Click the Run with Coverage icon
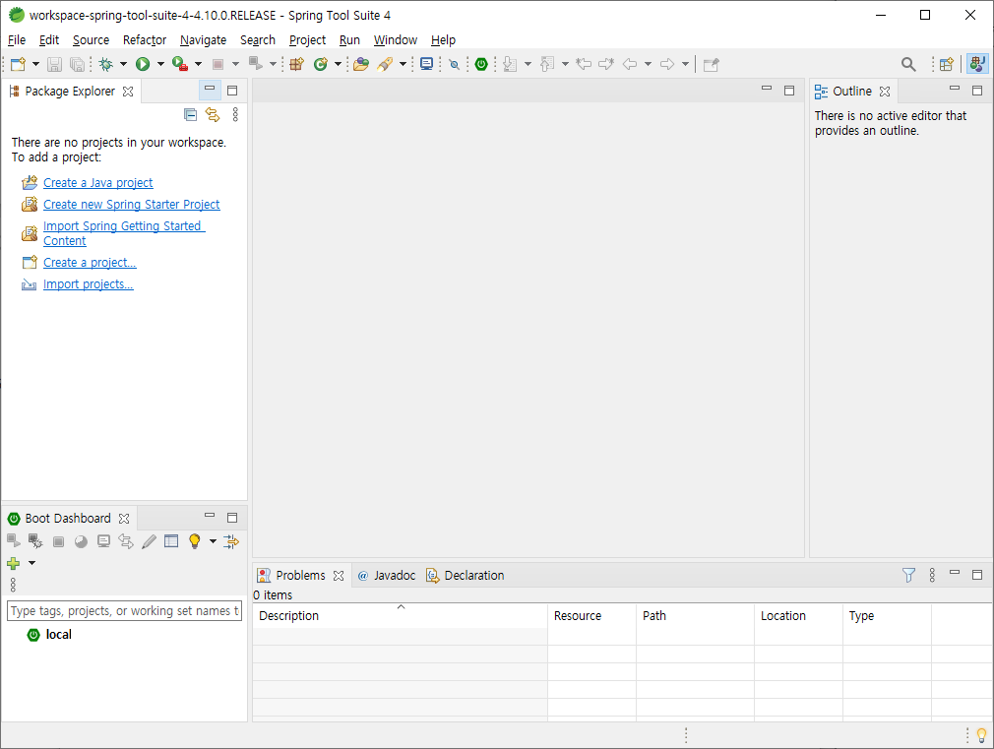The height and width of the screenshot is (749, 994). point(180,64)
